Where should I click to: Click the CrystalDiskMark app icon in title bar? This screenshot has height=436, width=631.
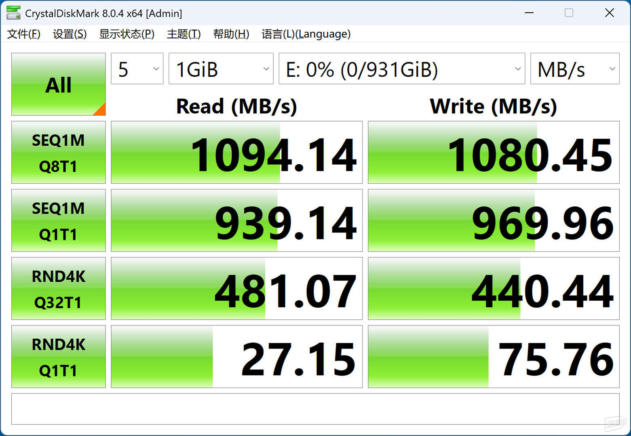(13, 13)
